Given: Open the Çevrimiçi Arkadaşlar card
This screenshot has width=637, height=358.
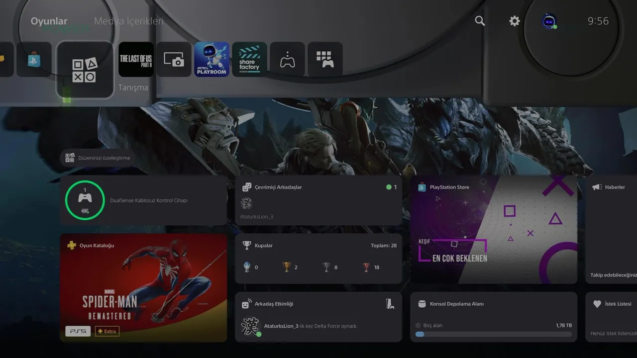Looking at the screenshot, I should pyautogui.click(x=318, y=200).
